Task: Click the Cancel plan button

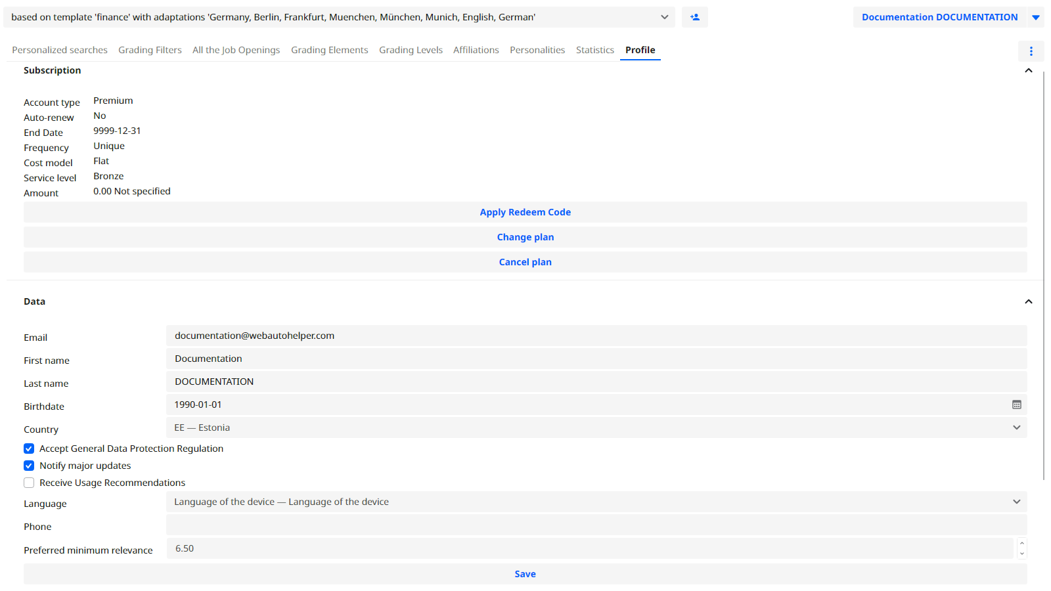Action: (525, 263)
